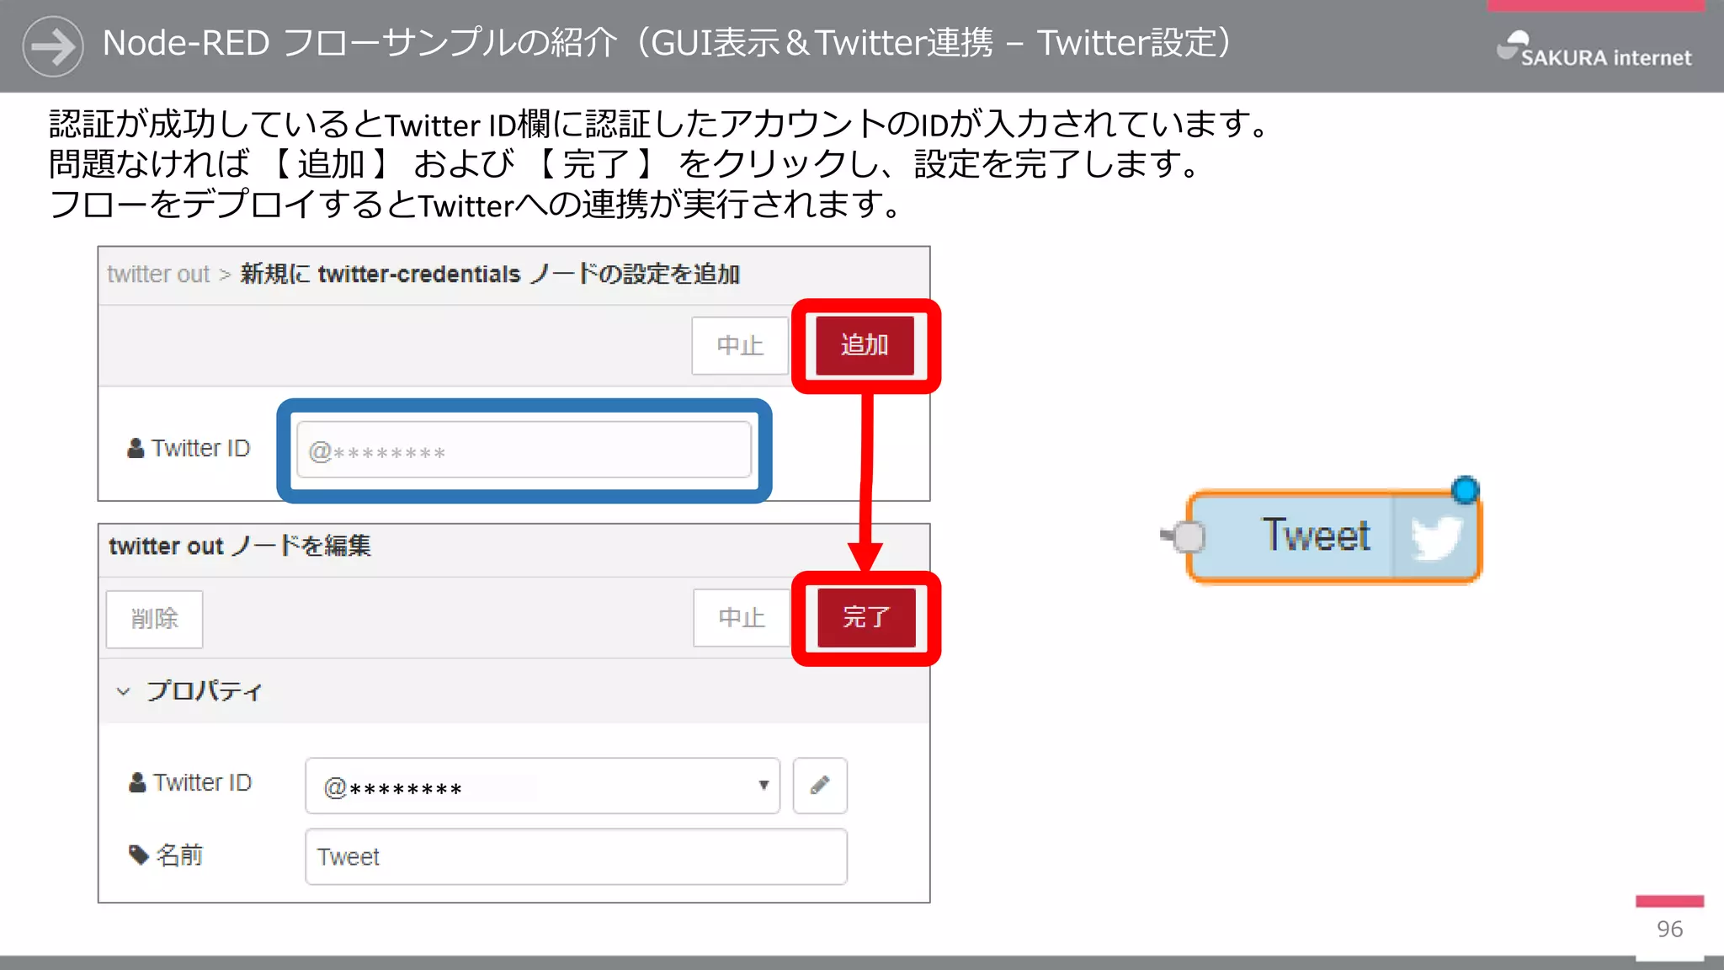Click the input port of the Tweet node
Screen dimensions: 1724x970
[1188, 536]
